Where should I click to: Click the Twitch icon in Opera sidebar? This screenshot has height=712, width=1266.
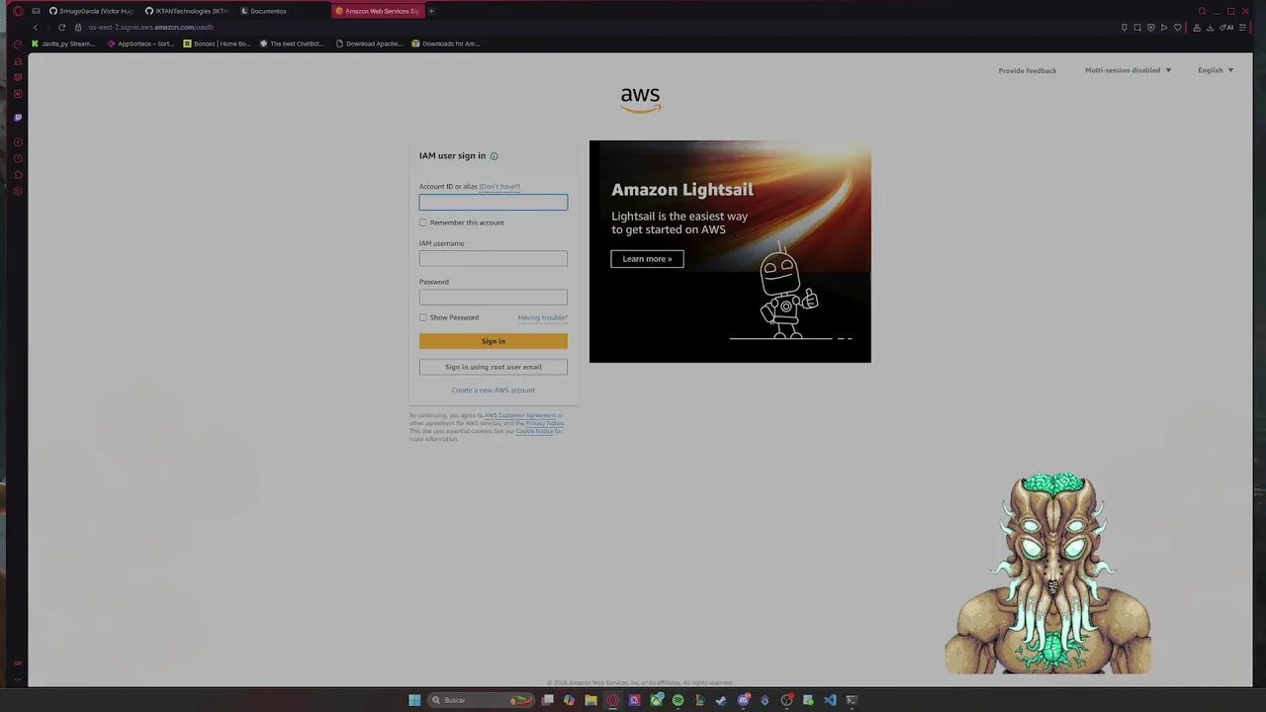pos(18,118)
